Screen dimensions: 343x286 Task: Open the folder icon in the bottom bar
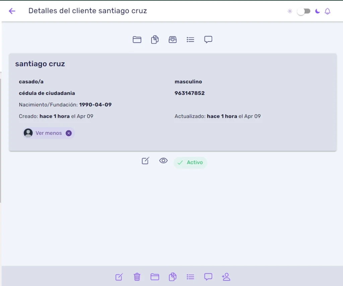point(155,277)
